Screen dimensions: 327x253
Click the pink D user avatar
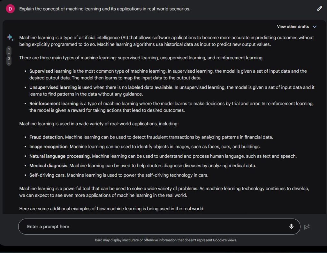coord(10,9)
